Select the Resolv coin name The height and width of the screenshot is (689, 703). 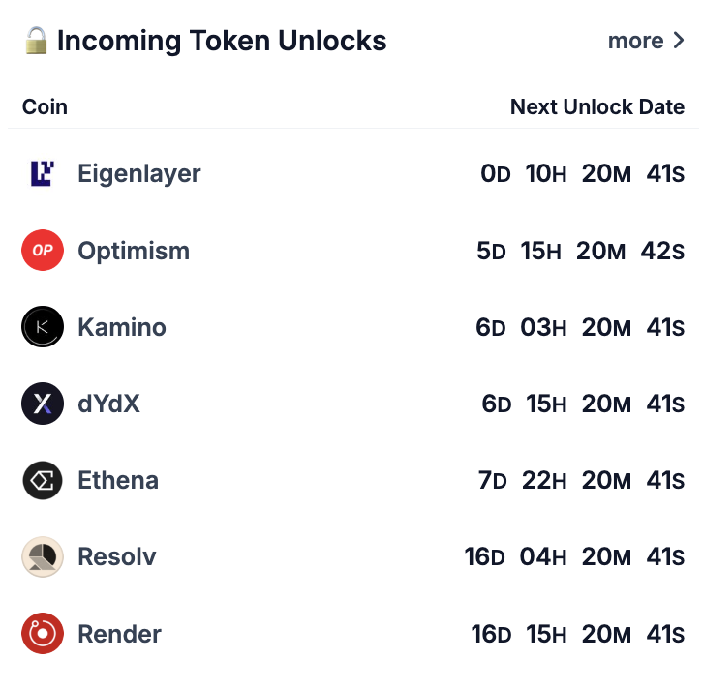click(117, 556)
